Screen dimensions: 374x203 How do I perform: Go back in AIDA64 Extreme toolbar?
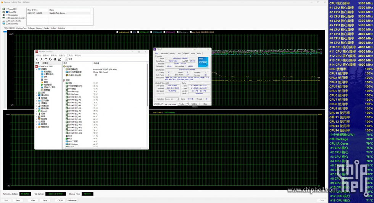click(37, 59)
